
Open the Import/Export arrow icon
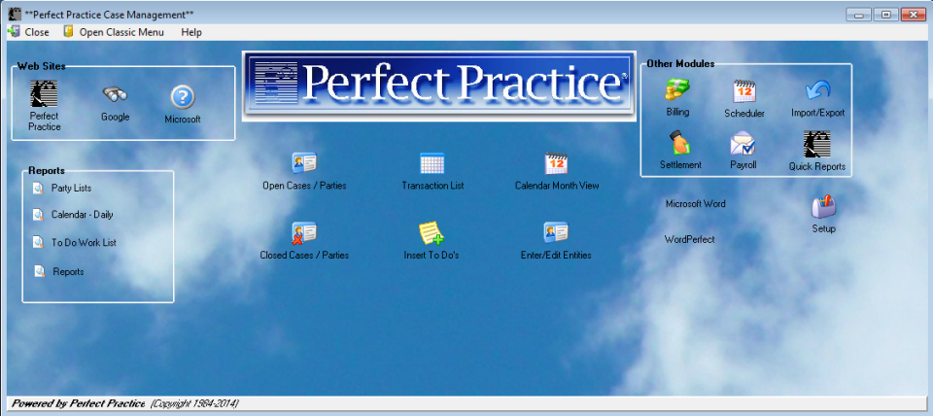(817, 91)
